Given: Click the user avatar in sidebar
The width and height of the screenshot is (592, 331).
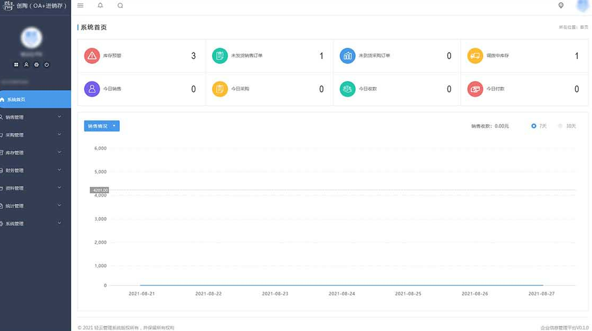Looking at the screenshot, I should point(31,37).
